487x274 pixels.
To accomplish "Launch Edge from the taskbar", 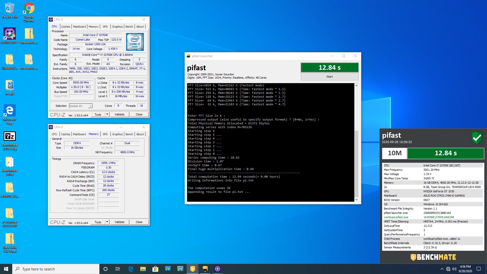I will pos(131,269).
